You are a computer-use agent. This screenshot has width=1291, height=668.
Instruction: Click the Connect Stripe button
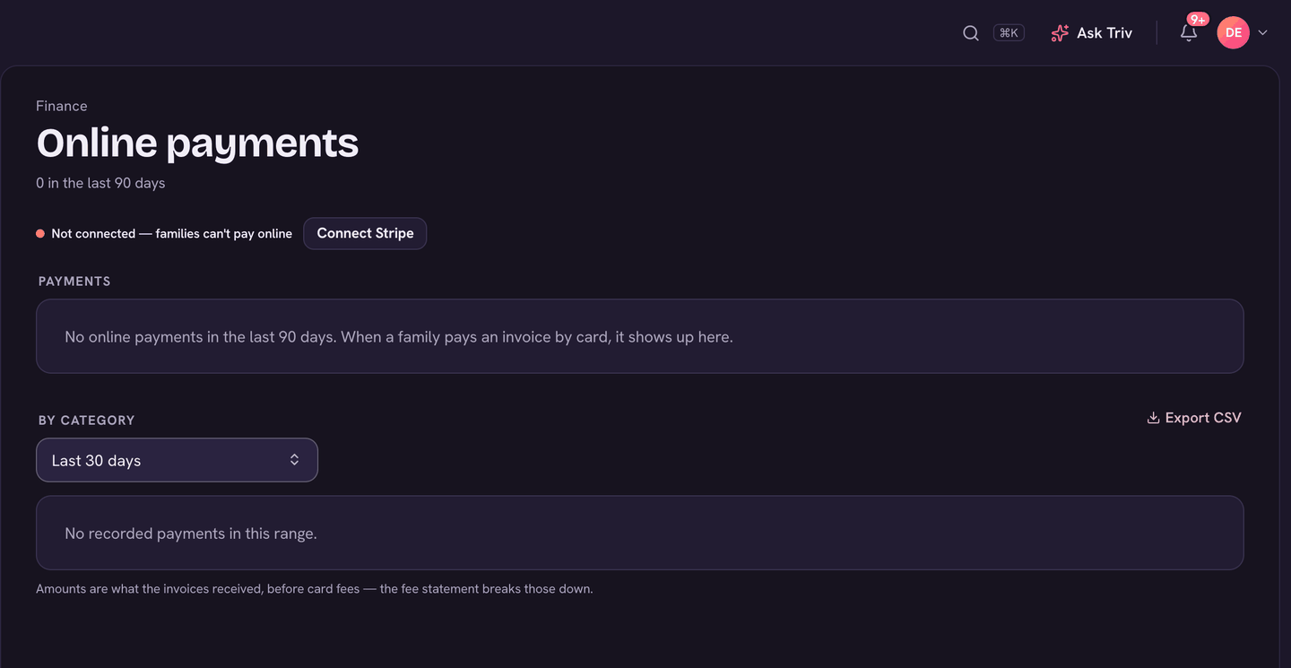tap(365, 233)
